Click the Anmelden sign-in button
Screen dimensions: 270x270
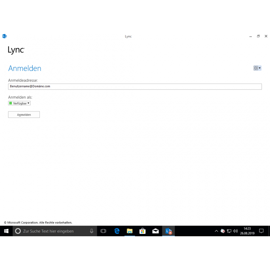pyautogui.click(x=24, y=115)
